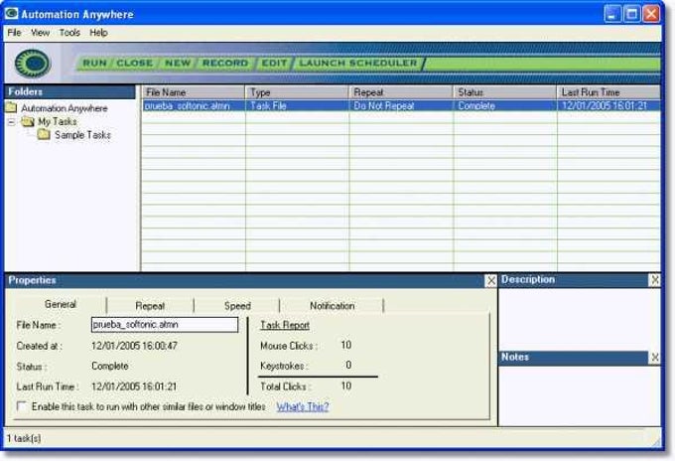Click the Sample Tasks folder icon
The height and width of the screenshot is (461, 675).
[x=44, y=135]
